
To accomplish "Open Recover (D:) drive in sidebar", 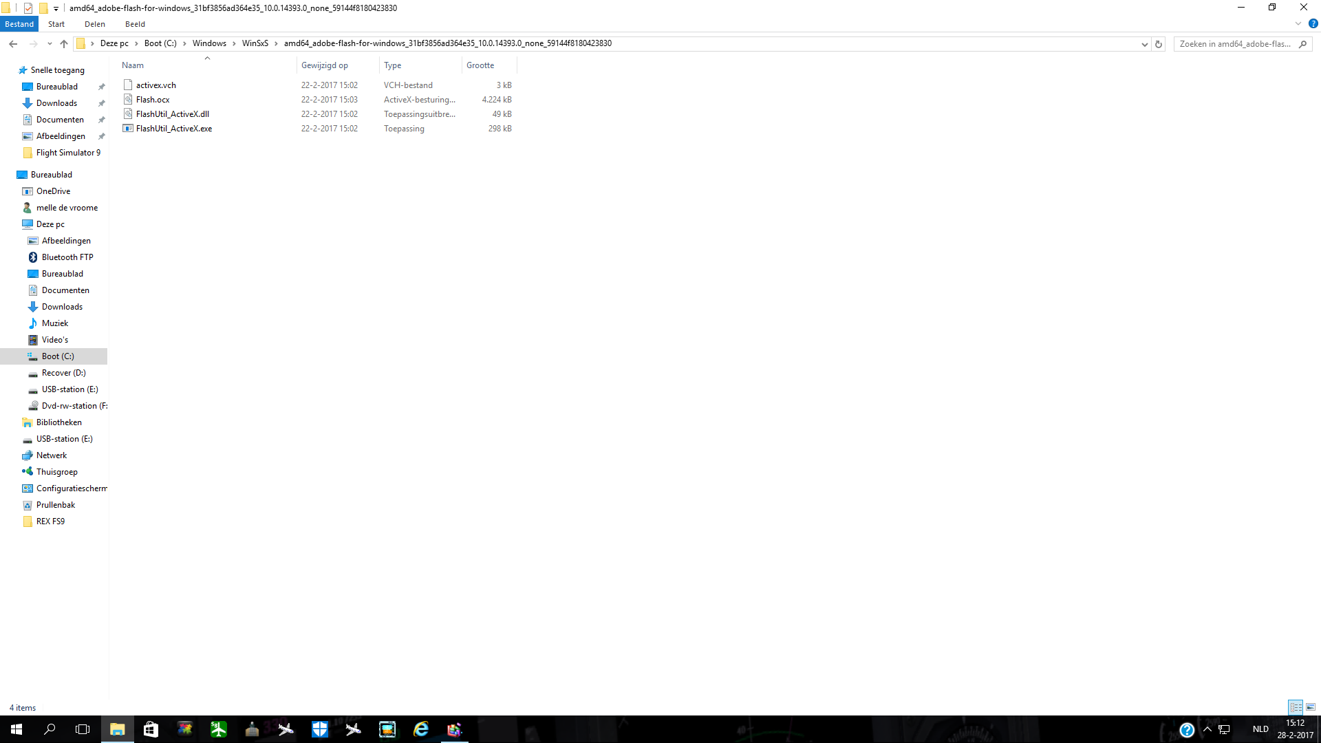I will [63, 373].
